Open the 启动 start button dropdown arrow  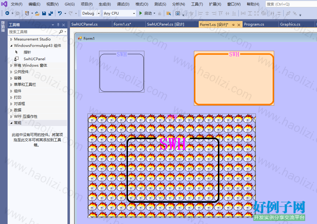point(154,13)
